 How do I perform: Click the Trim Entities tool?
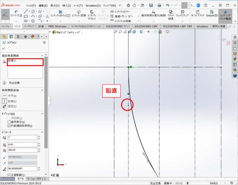[x=60, y=15]
